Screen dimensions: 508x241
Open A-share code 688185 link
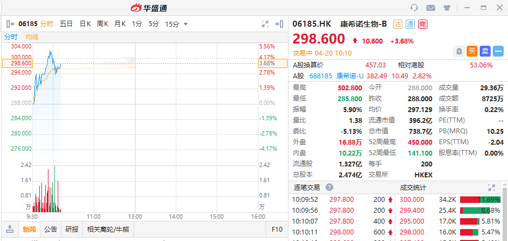point(321,76)
